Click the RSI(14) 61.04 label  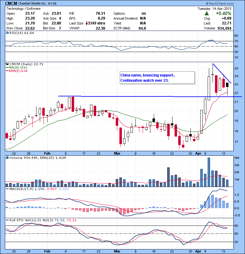(21, 33)
